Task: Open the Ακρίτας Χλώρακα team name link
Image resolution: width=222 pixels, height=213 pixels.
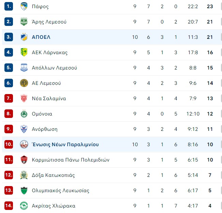Action: pyautogui.click(x=54, y=206)
